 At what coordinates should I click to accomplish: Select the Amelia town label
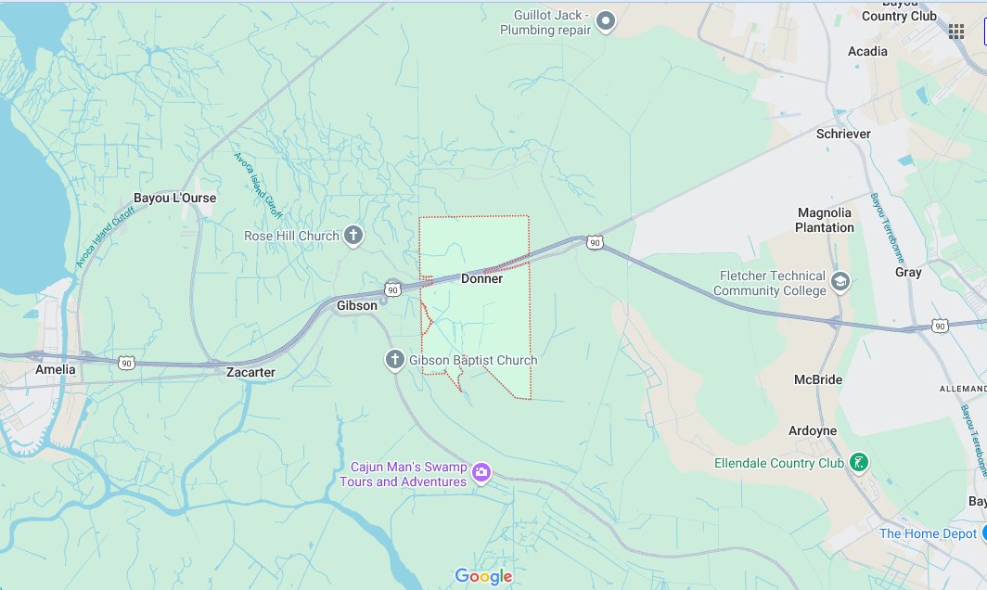56,369
